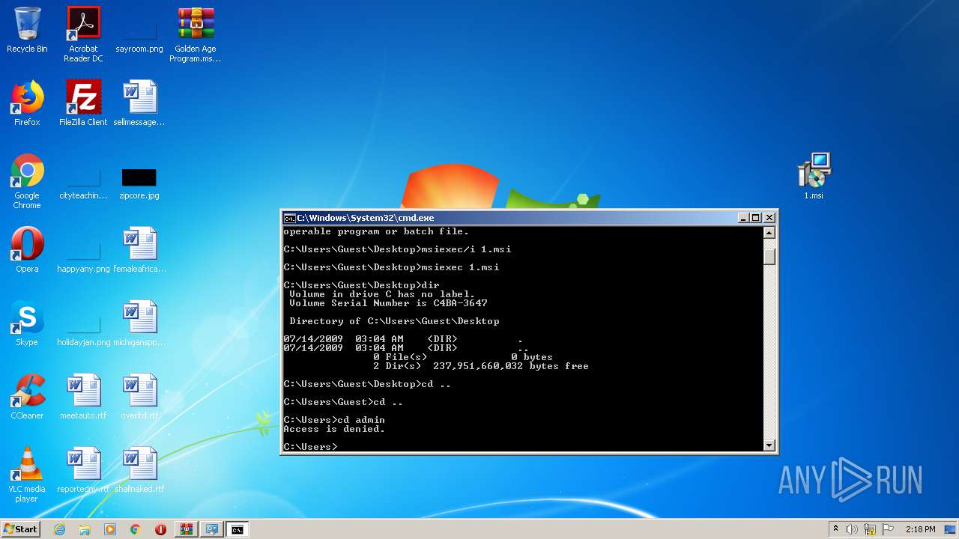The height and width of the screenshot is (539, 959).
Task: Open the cmd.exe window system menu icon
Action: 289,218
